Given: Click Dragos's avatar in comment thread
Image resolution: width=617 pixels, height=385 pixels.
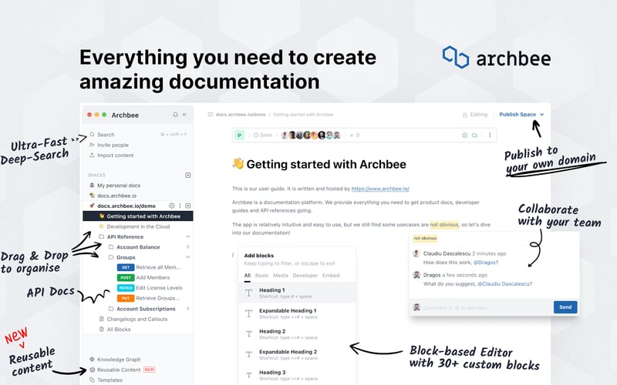Looking at the screenshot, I should click(x=416, y=275).
